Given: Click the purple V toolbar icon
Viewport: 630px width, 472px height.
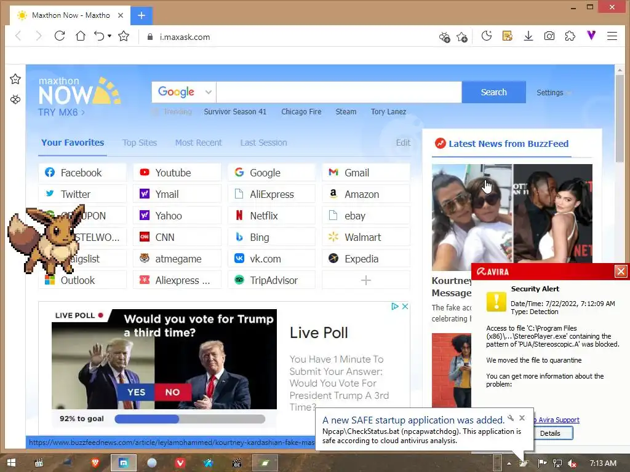Looking at the screenshot, I should [x=591, y=36].
